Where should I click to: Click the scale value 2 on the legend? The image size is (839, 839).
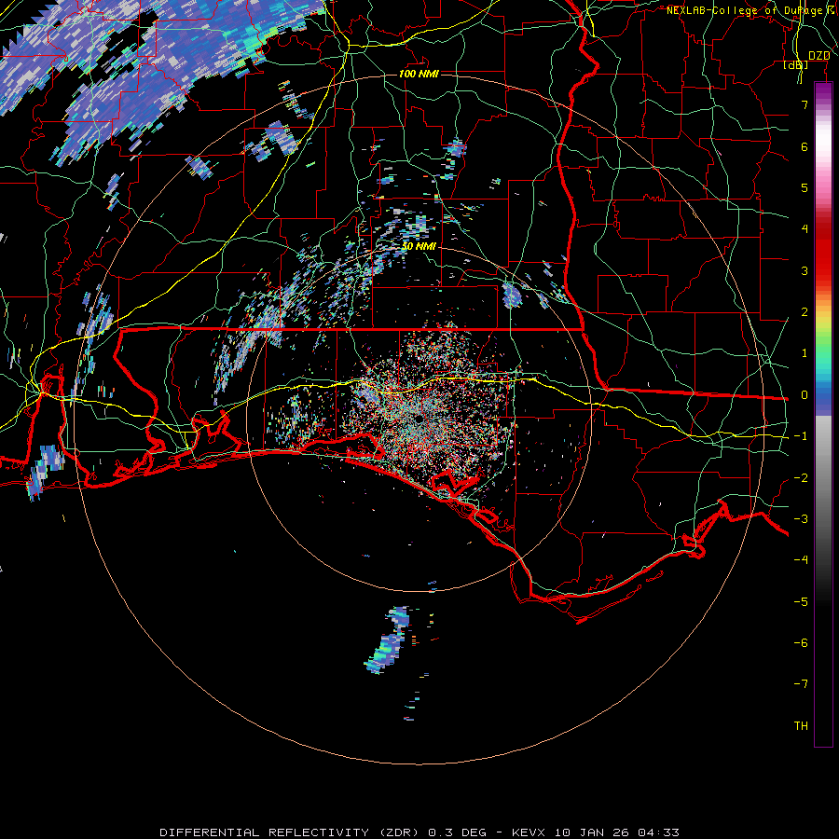805,312
